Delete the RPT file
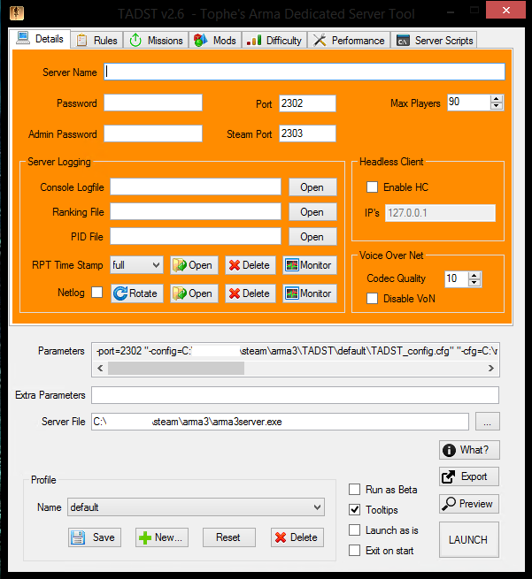Image resolution: width=532 pixels, height=579 pixels. point(251,265)
